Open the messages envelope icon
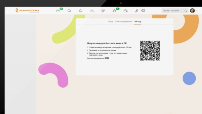The height and width of the screenshot is (114, 202). pyautogui.click(x=58, y=11)
